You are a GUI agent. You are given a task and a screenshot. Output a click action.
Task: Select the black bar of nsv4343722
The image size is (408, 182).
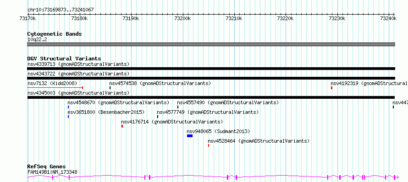[x=211, y=78]
